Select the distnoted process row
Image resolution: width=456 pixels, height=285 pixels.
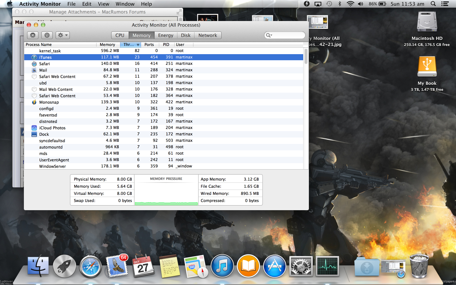(164, 121)
